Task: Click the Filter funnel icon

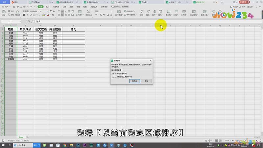Action: pos(148,12)
